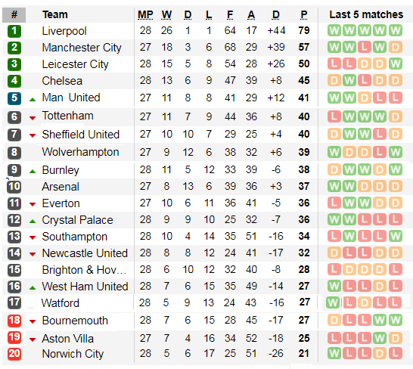Click Man United's green up arrow
This screenshot has width=413, height=369.
click(33, 100)
